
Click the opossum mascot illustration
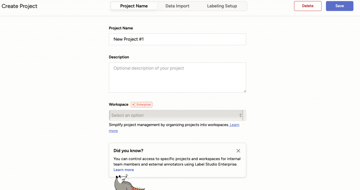(129, 182)
